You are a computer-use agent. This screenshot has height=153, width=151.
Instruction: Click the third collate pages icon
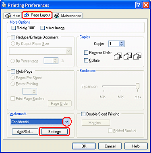(x=137, y=56)
